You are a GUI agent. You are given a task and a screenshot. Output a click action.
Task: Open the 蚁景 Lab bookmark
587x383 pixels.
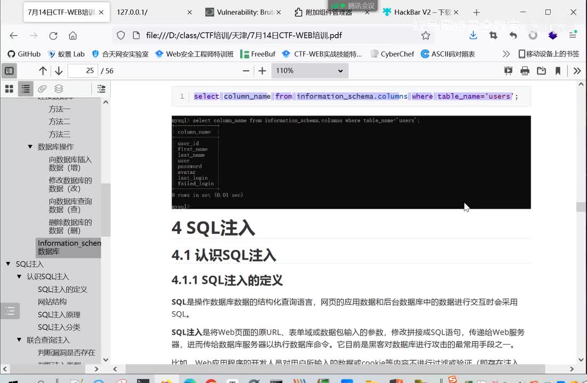pos(66,54)
